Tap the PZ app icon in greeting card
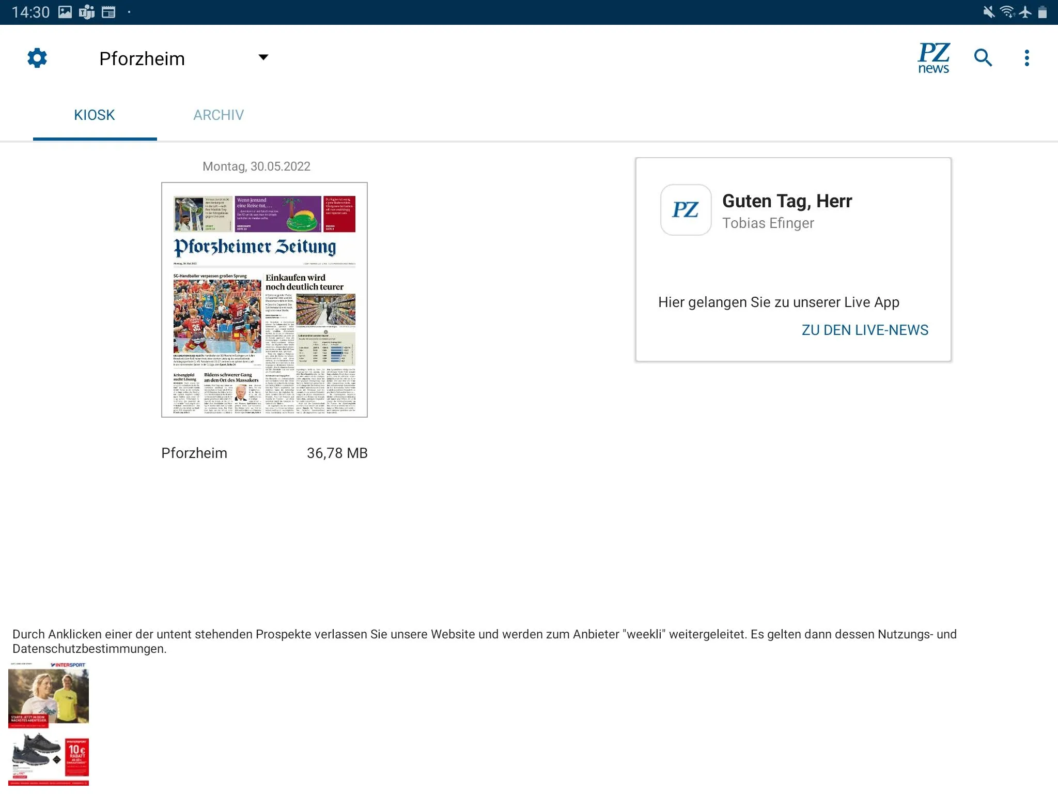The height and width of the screenshot is (794, 1058). point(686,210)
